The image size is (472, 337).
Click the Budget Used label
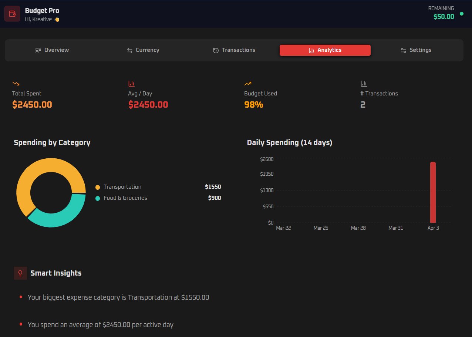tap(260, 94)
